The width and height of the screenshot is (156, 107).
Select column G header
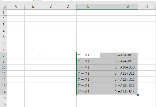[x=127, y=7]
